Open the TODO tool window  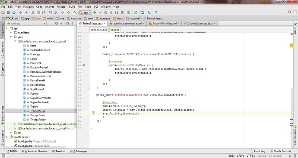11,151
